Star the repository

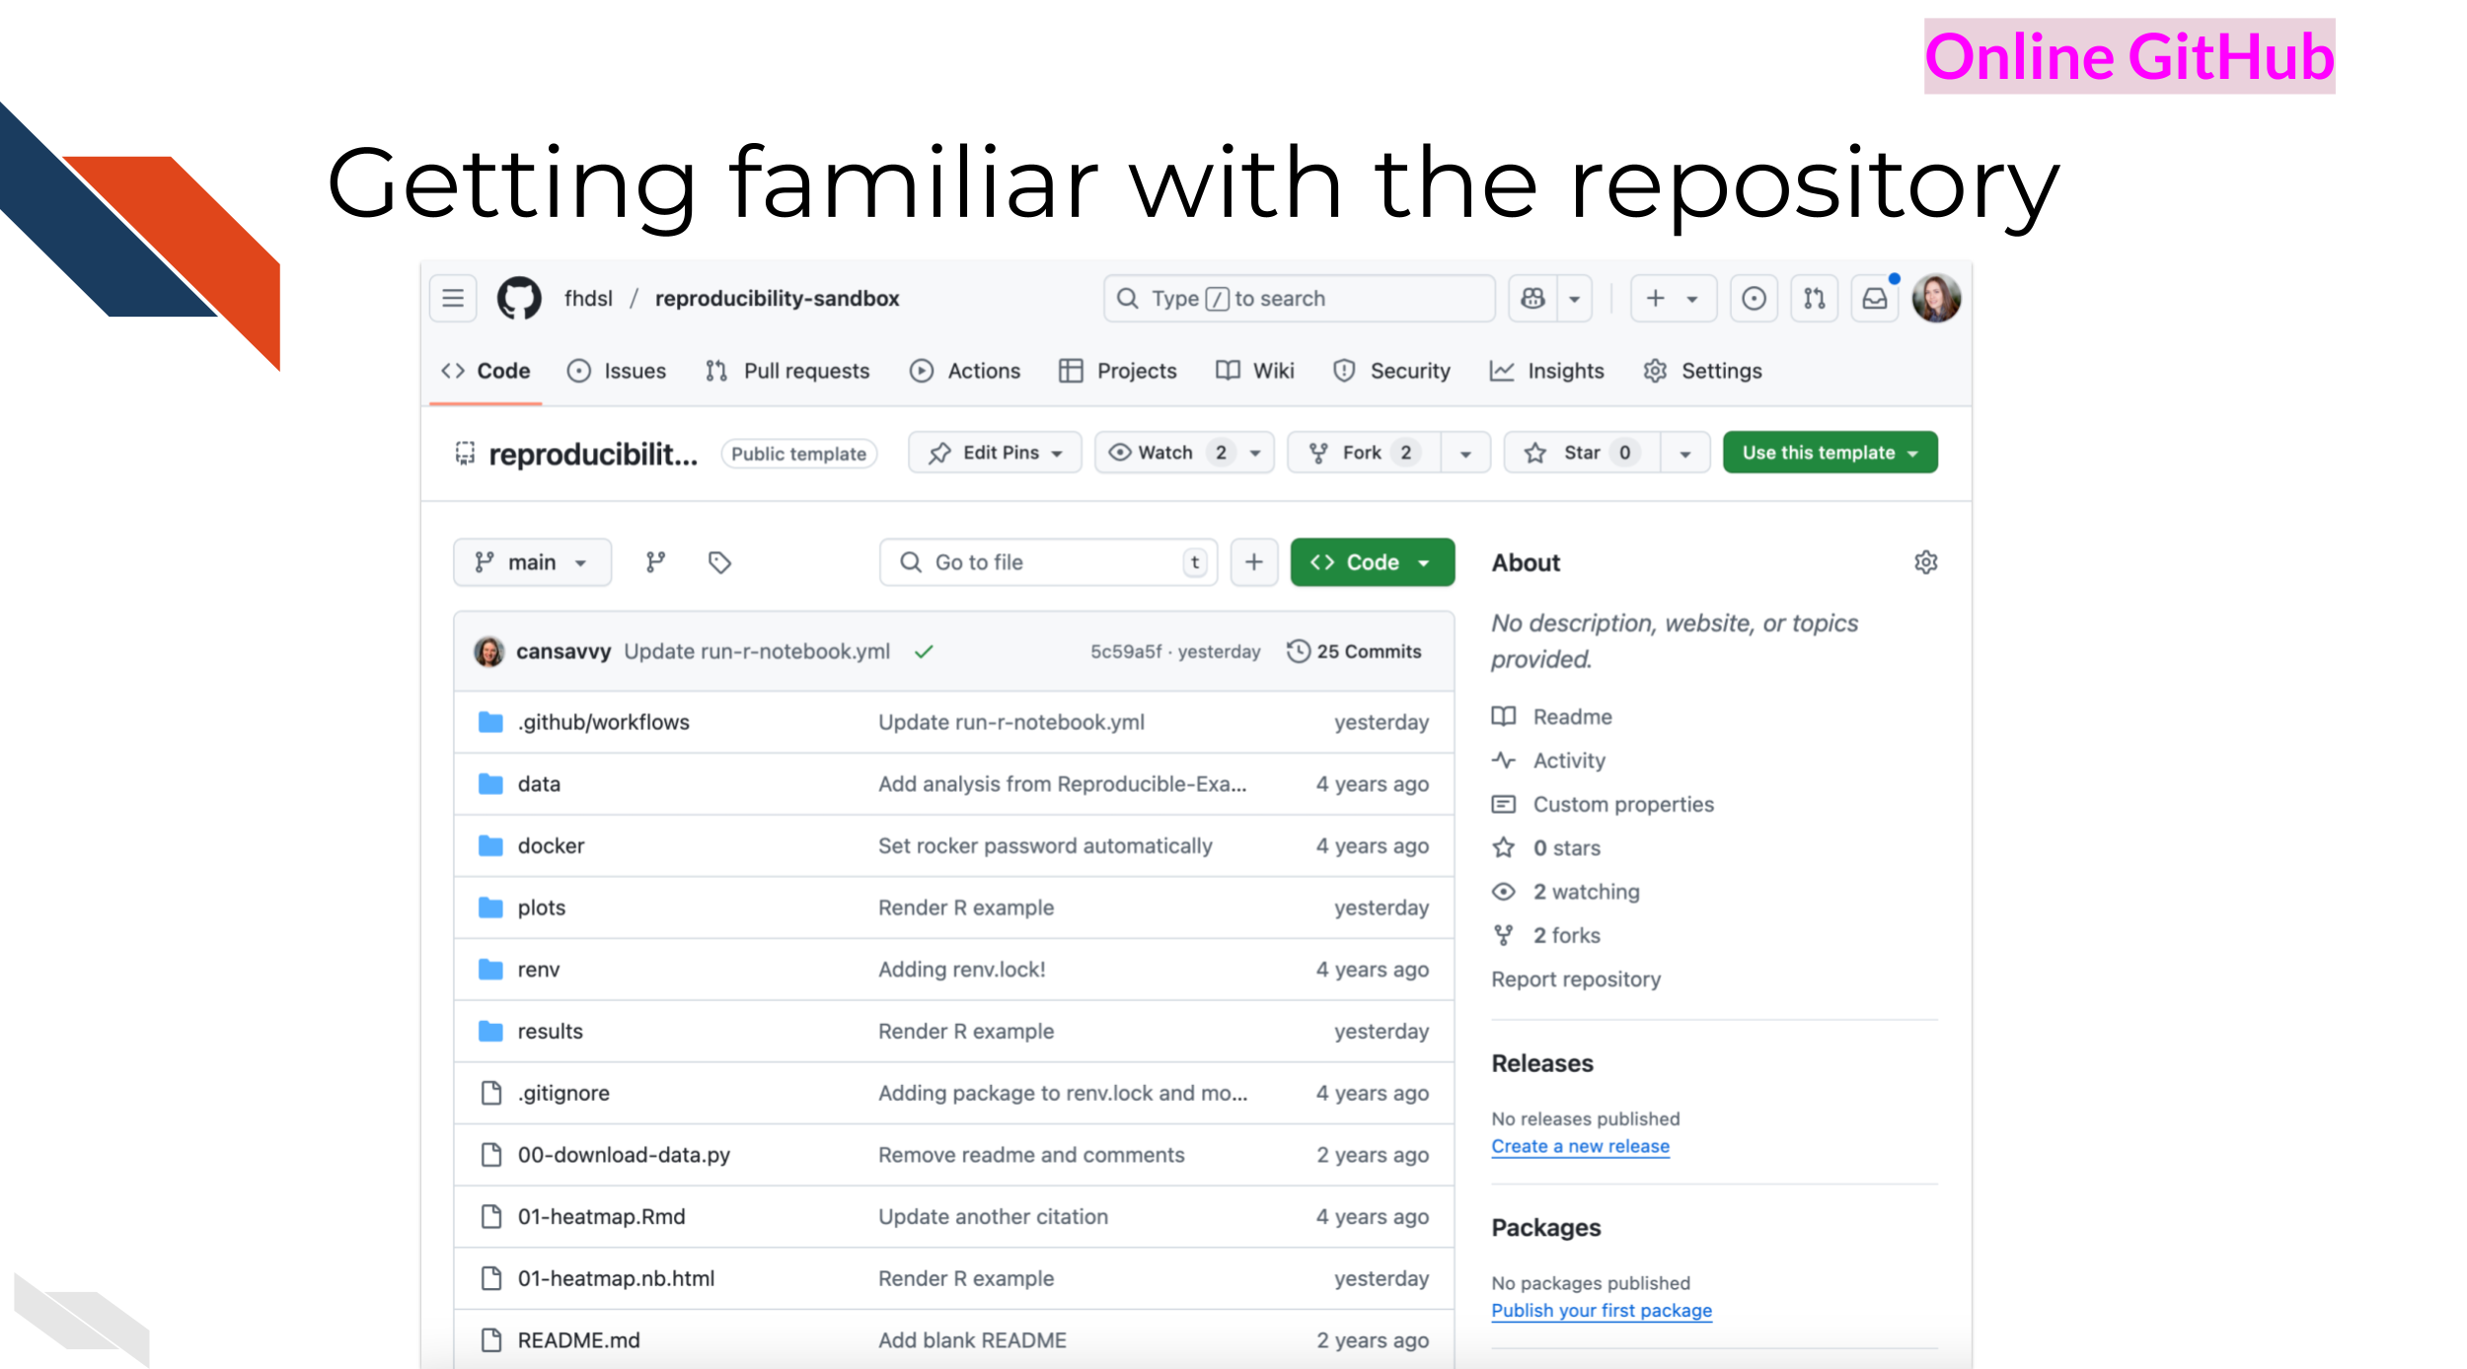point(1582,453)
